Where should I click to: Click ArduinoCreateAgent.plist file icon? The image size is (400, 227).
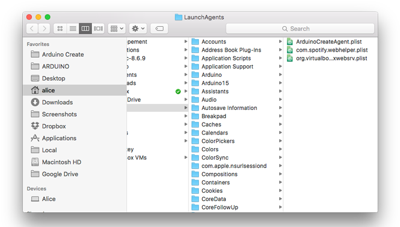pyautogui.click(x=290, y=42)
